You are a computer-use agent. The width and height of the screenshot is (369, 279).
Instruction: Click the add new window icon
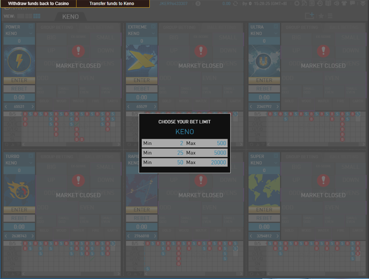tap(309, 16)
